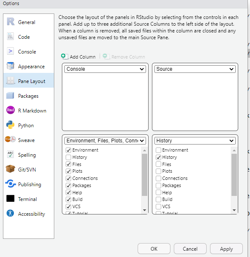Uncheck Files in the left tab list

[x=69, y=164]
